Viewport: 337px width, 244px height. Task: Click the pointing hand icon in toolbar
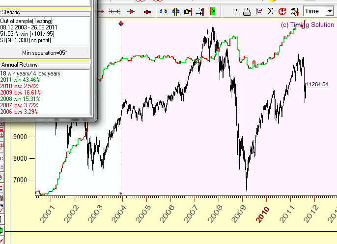tap(188, 11)
